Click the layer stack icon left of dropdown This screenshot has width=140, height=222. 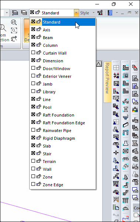coord(24,13)
